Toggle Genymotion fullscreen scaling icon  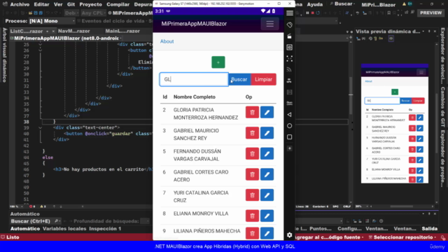(289, 59)
